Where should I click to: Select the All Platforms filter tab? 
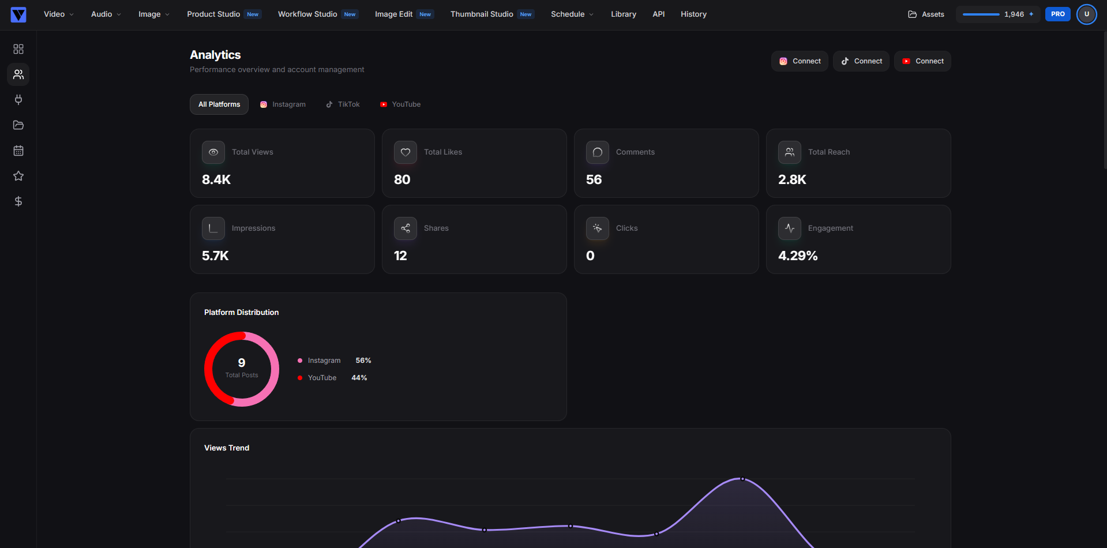(219, 104)
